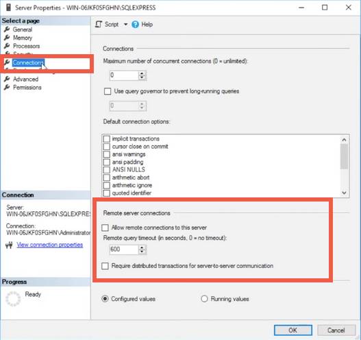Increase maximum concurrent connections value

[142, 73]
